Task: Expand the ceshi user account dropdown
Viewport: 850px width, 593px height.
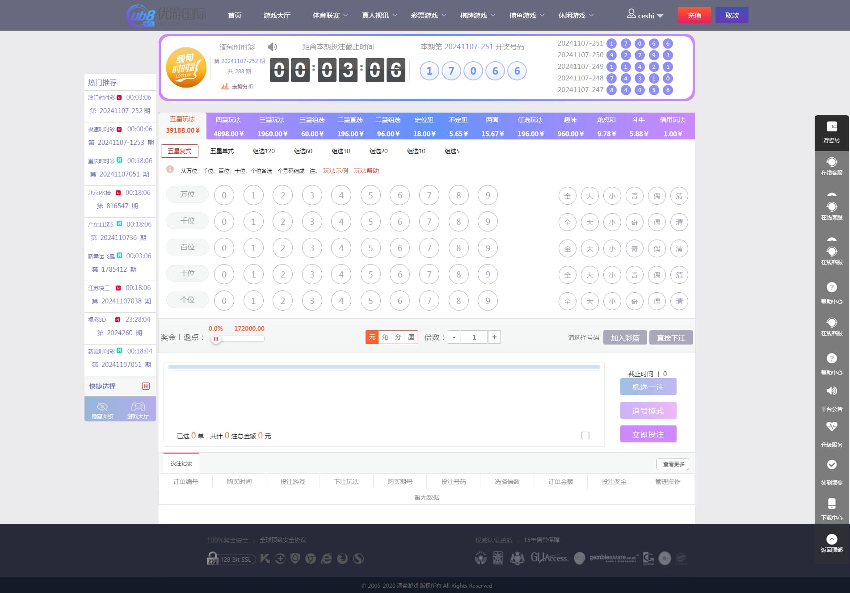Action: (x=645, y=15)
